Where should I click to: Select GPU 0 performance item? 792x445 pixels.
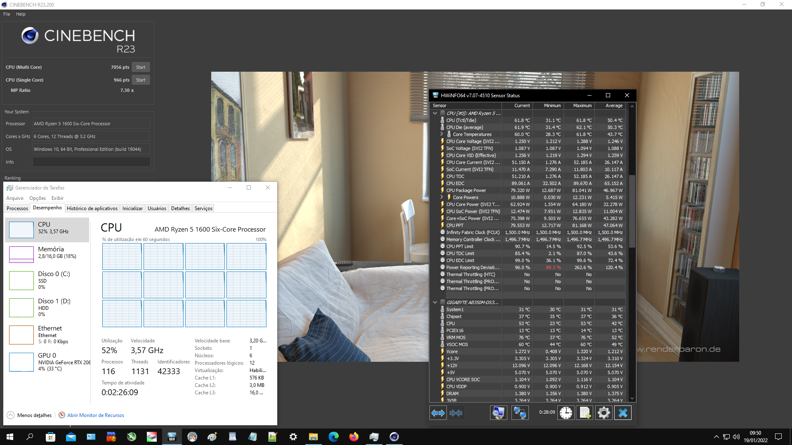tap(47, 362)
